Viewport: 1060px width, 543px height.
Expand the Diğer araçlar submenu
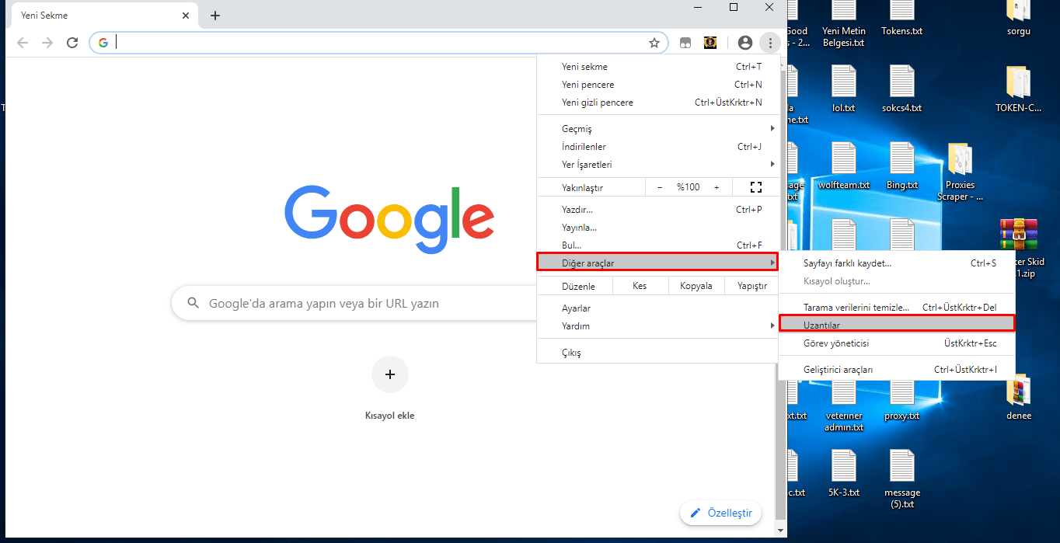[x=657, y=263]
